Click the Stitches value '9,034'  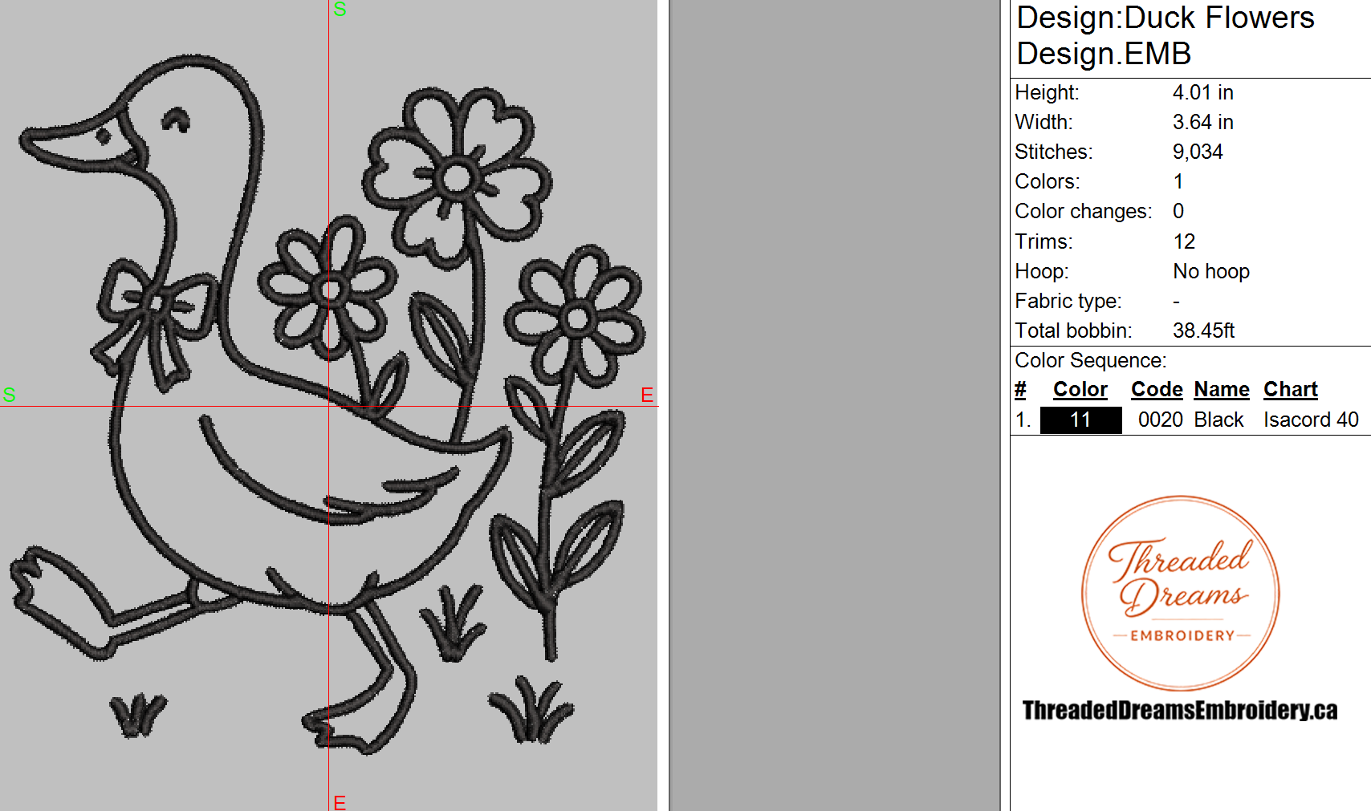(1198, 152)
